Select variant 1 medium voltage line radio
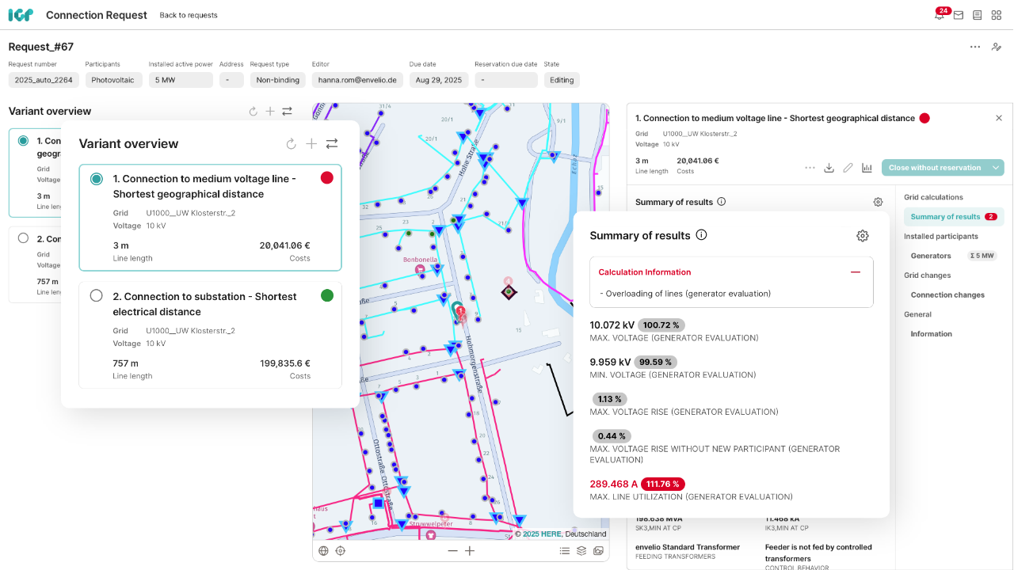This screenshot has width=1014, height=570. point(97,179)
